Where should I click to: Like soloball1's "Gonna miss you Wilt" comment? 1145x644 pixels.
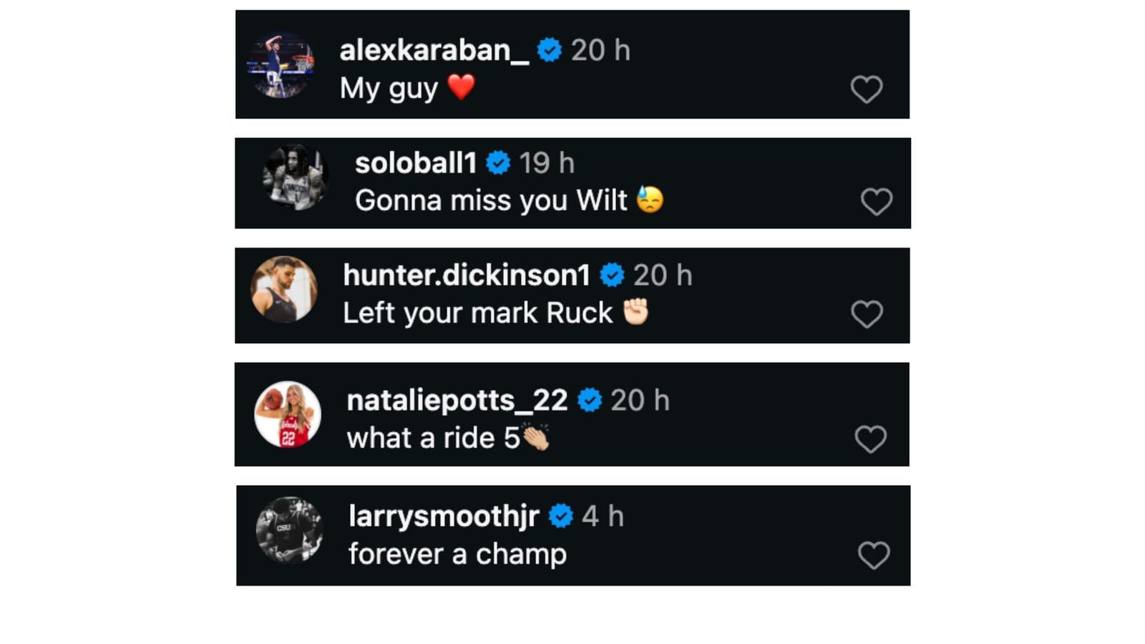click(x=876, y=202)
